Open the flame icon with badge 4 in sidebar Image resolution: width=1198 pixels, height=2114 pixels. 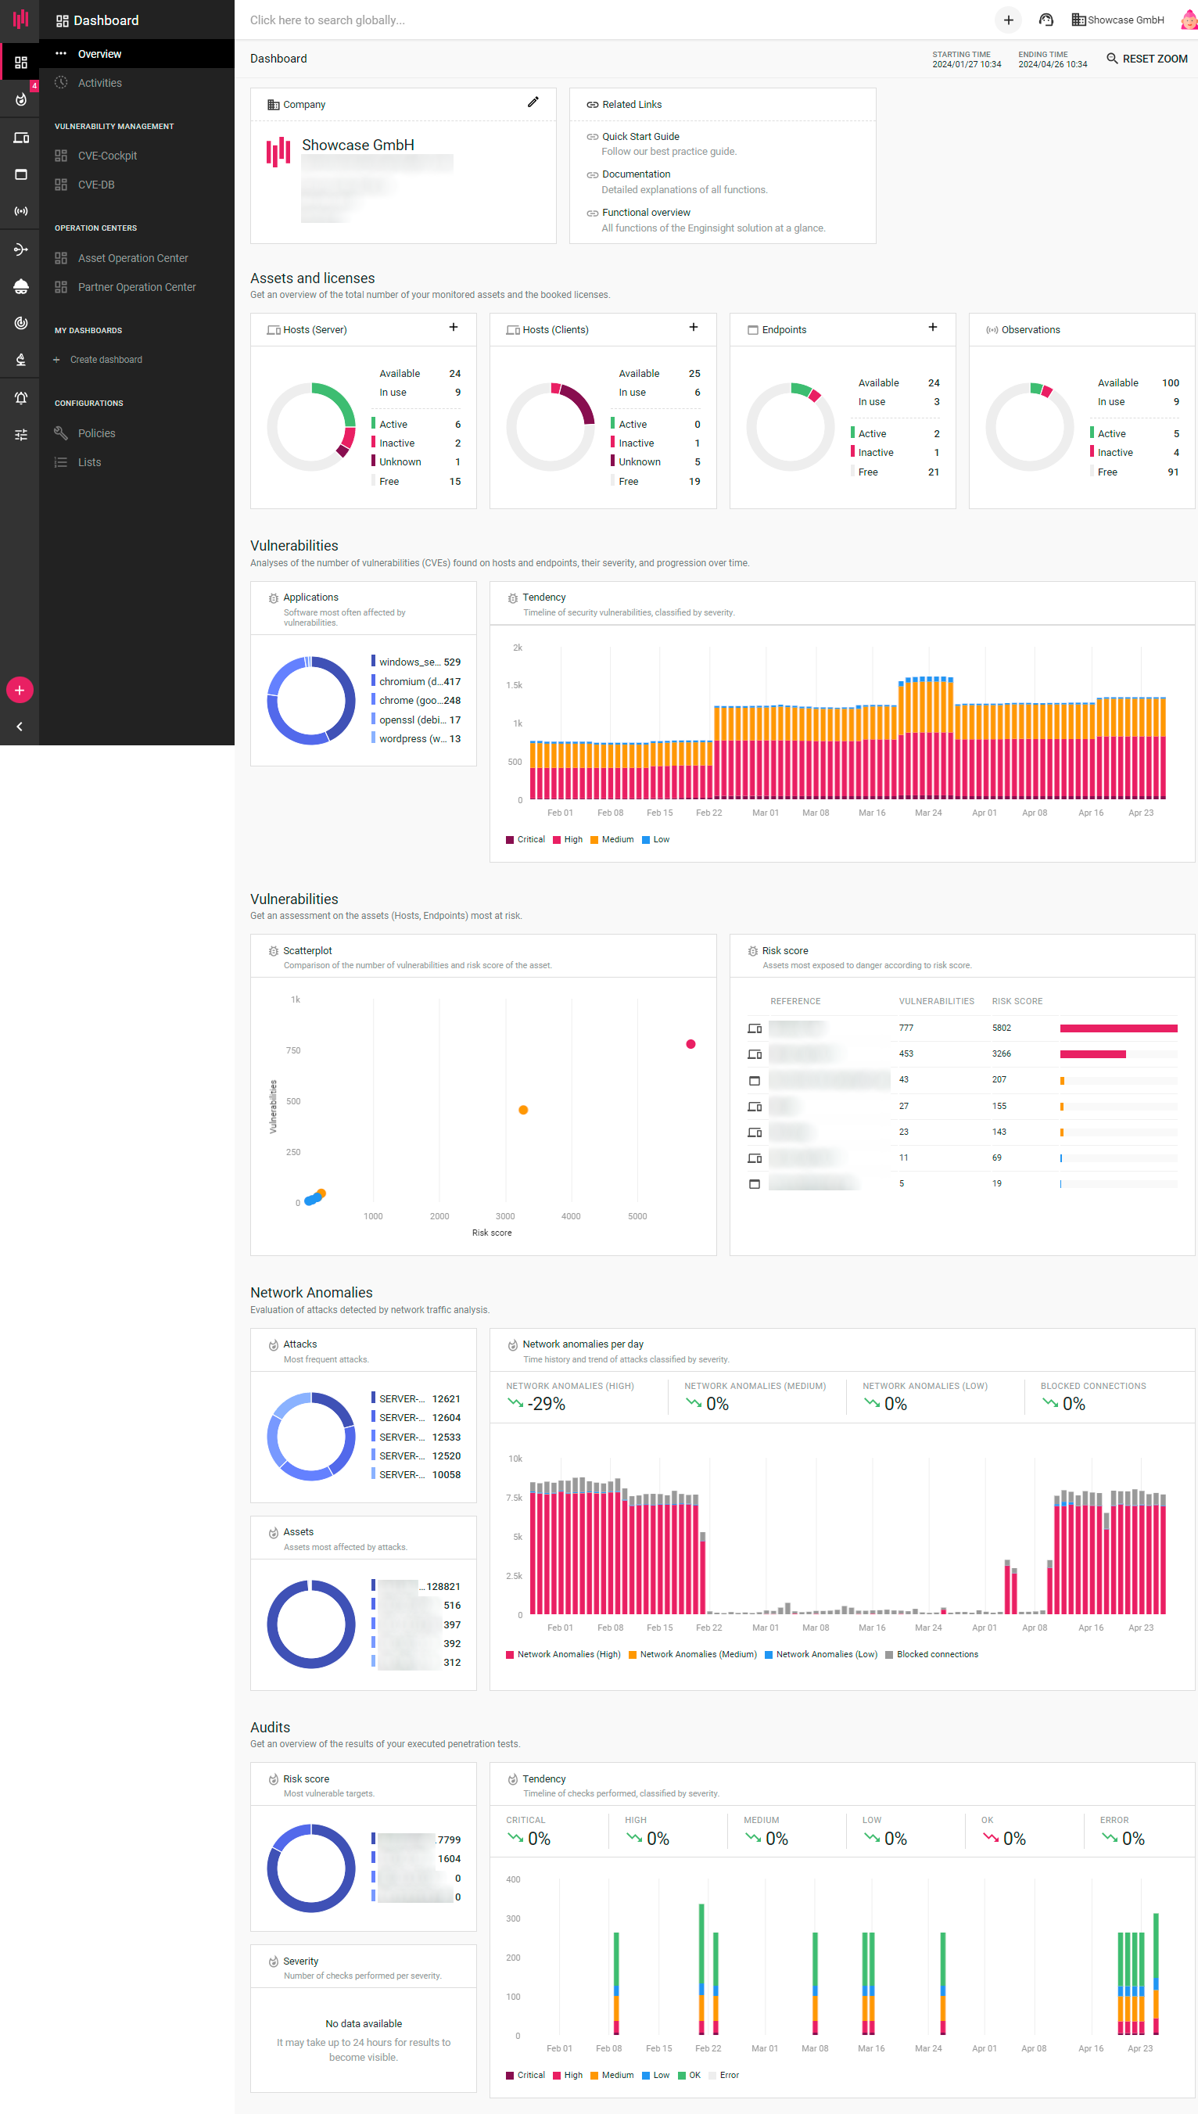click(x=20, y=99)
